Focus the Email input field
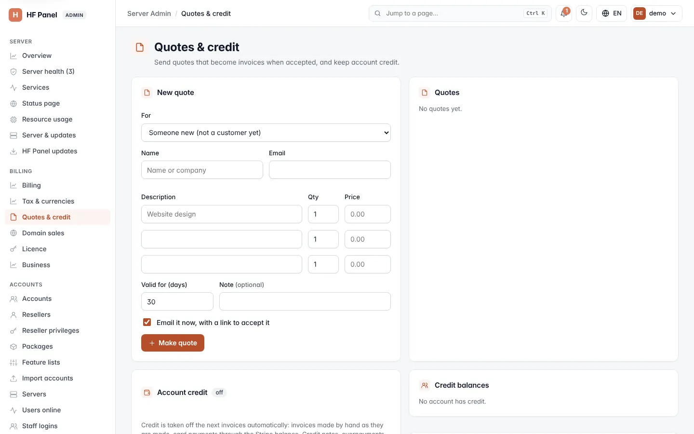694x434 pixels. [x=330, y=170]
